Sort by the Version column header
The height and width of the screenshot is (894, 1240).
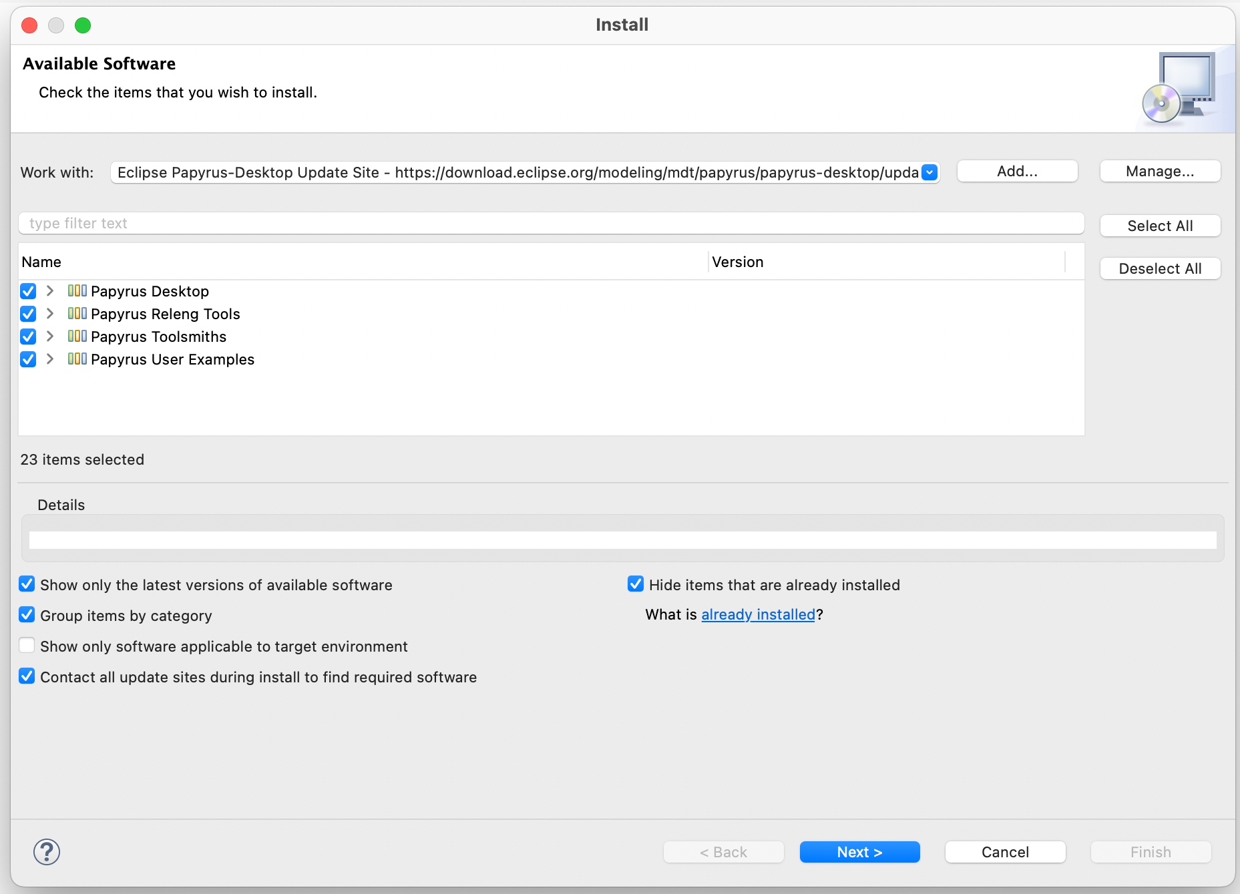tap(887, 262)
